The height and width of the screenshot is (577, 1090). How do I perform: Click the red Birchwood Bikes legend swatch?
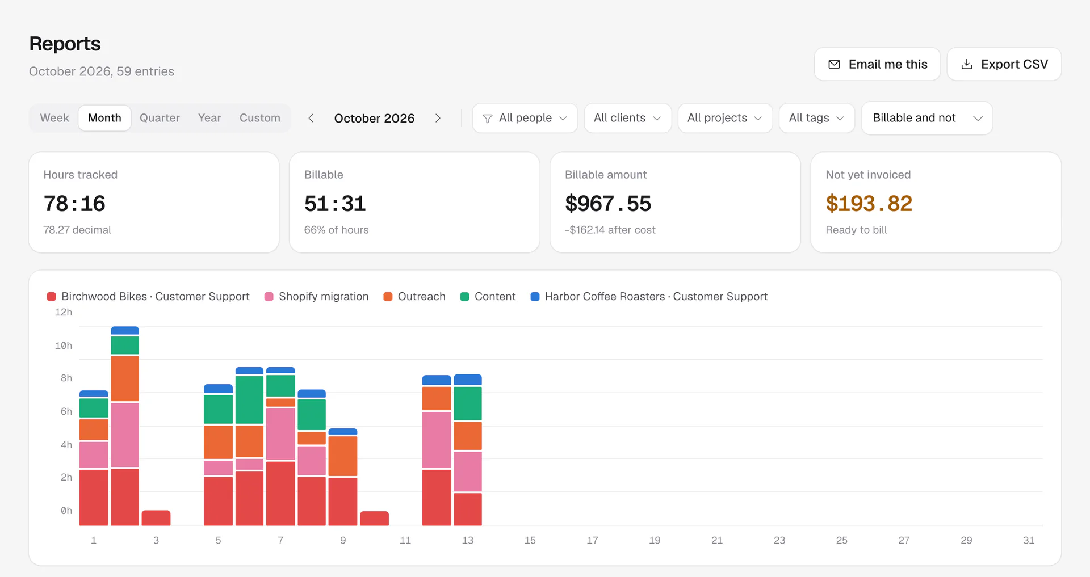(52, 297)
